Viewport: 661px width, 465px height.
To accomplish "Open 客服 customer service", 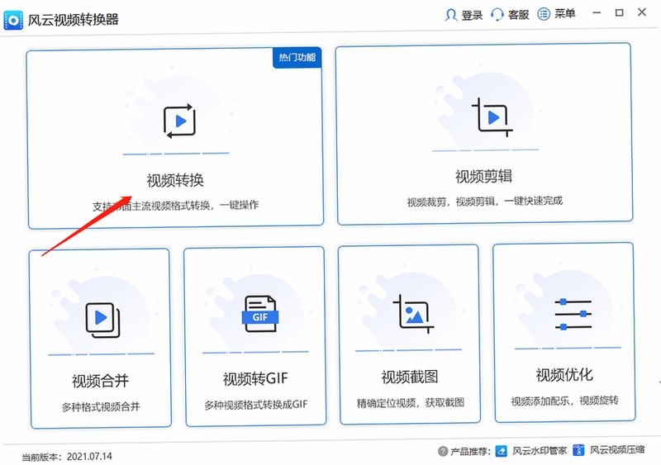I will (519, 15).
